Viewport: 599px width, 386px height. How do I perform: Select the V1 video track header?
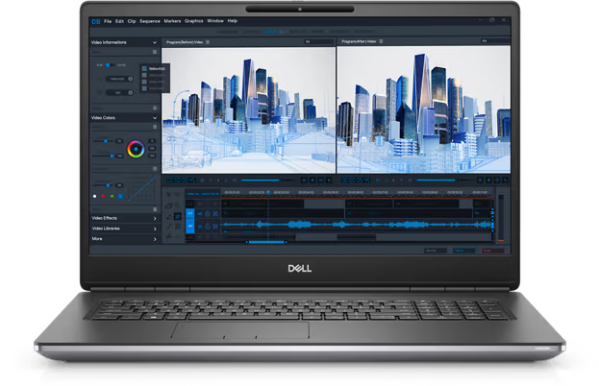tap(189, 212)
